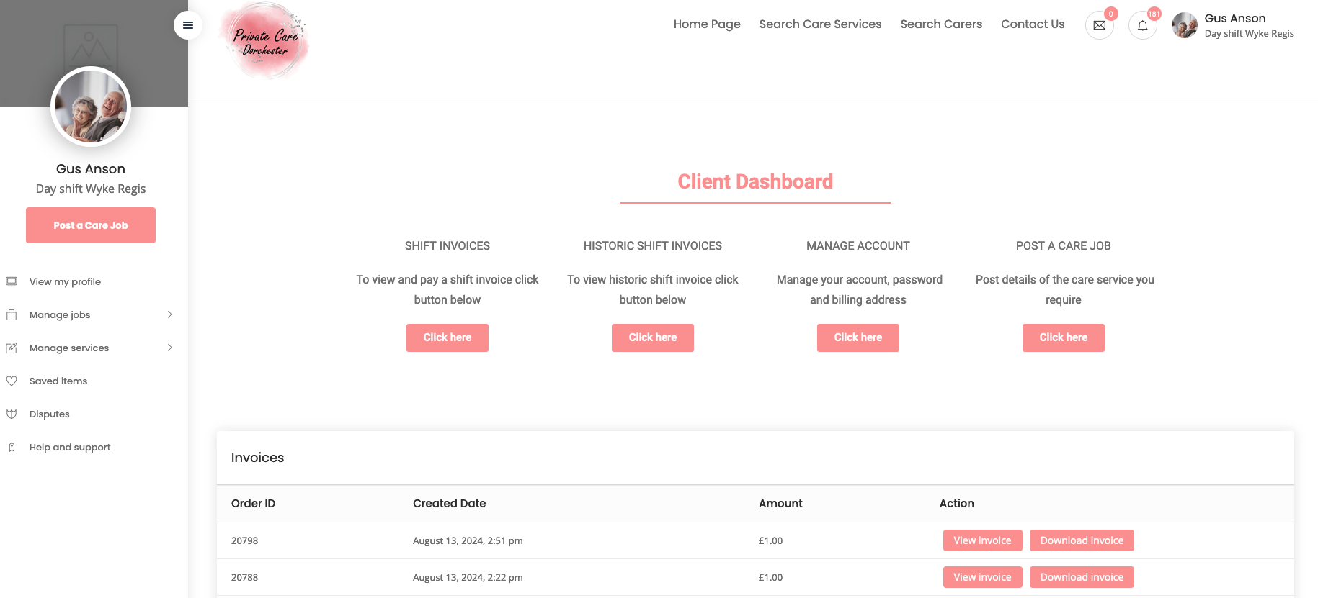1318x598 pixels.
Task: Open Gus Anson account menu in header
Action: tap(1234, 25)
